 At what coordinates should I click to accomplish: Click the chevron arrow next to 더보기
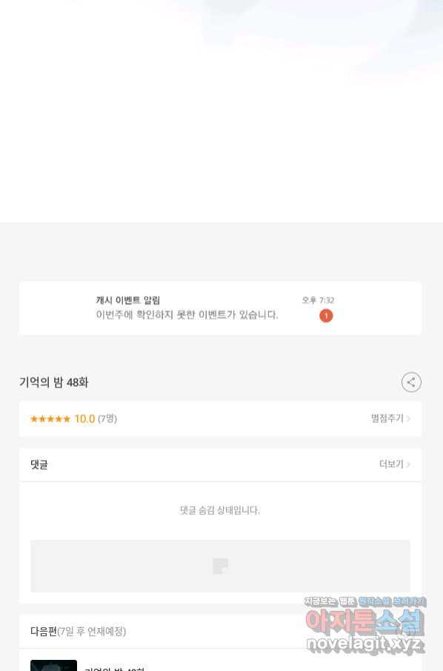click(408, 464)
